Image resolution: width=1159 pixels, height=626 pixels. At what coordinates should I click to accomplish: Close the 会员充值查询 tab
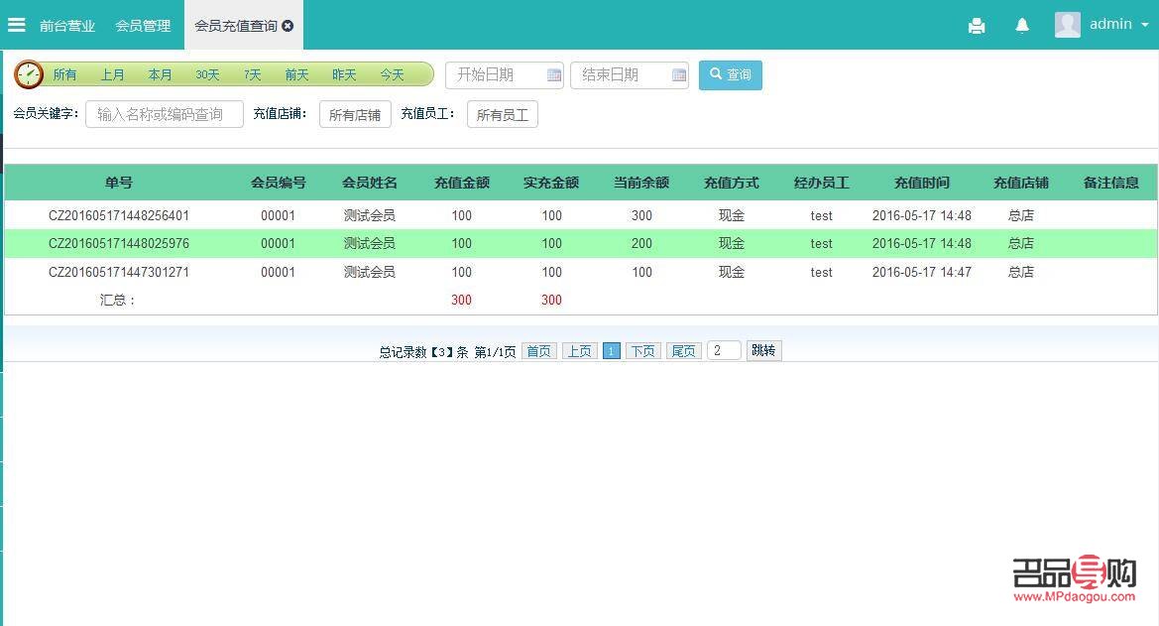click(x=287, y=27)
